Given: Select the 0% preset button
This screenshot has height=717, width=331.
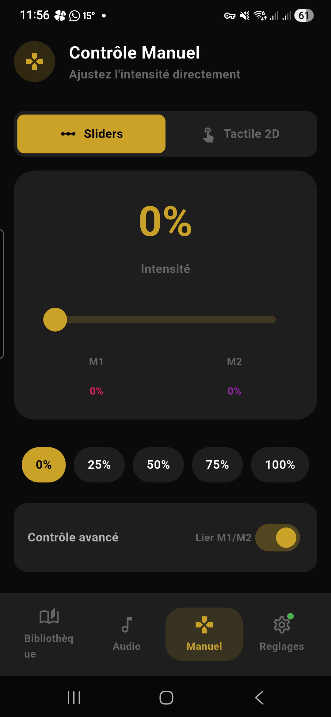Looking at the screenshot, I should click(44, 465).
